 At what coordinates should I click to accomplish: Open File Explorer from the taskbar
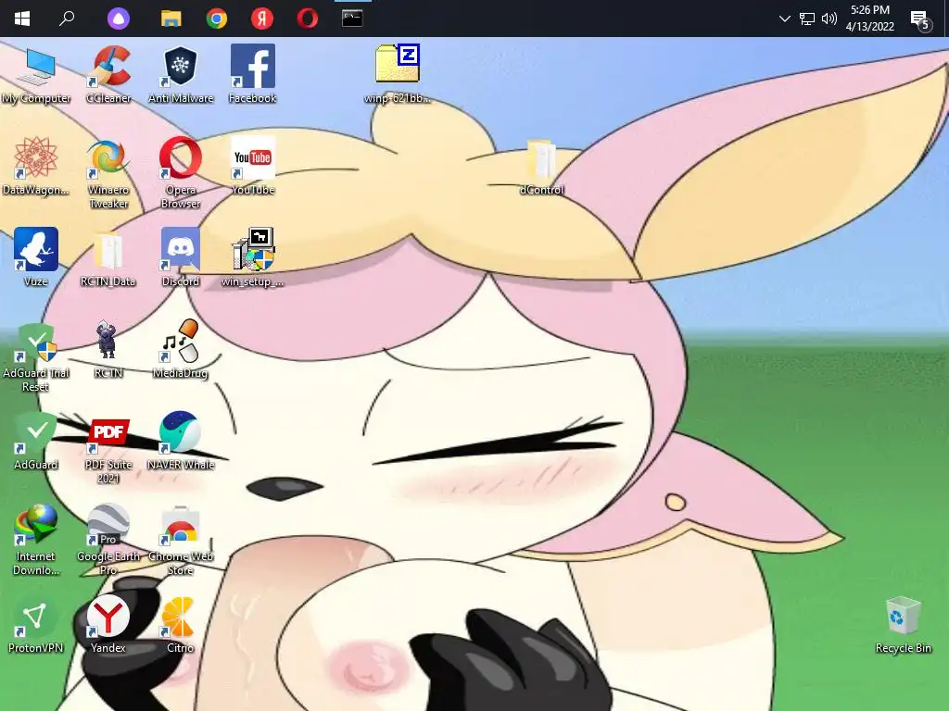point(171,19)
